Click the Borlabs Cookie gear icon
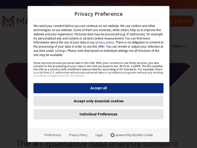 pos(112,135)
